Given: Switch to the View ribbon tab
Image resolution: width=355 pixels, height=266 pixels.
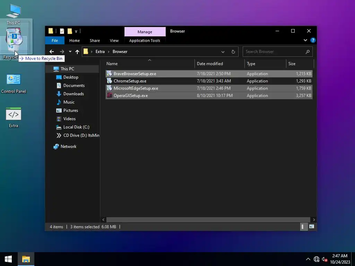Looking at the screenshot, I should [x=114, y=41].
